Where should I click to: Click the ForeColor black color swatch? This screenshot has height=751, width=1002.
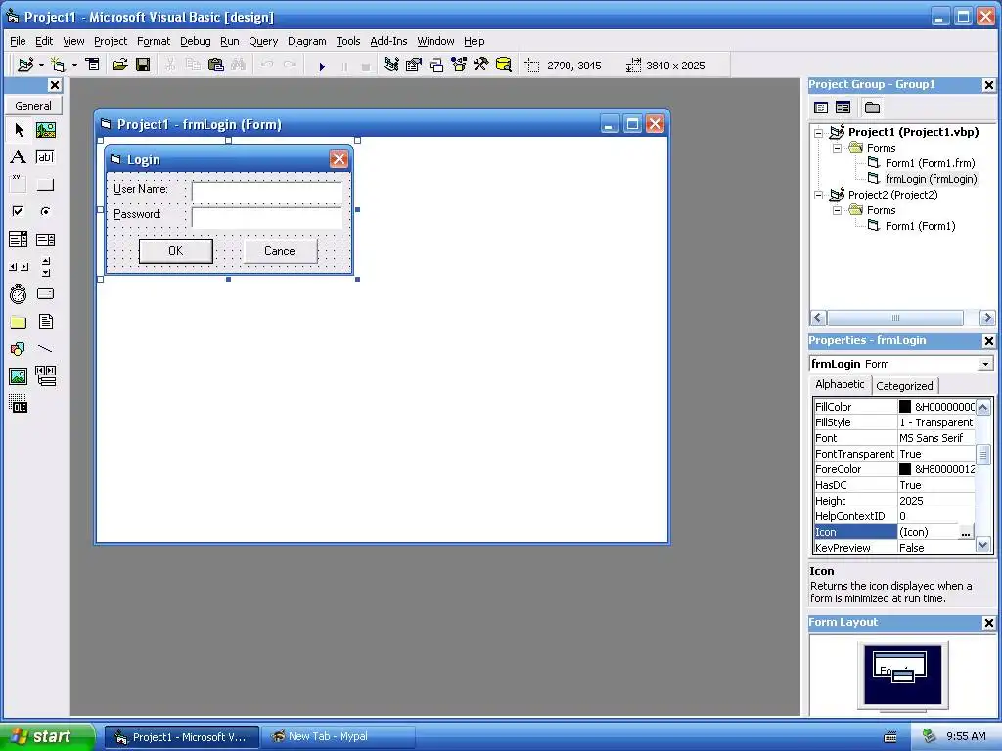(905, 468)
